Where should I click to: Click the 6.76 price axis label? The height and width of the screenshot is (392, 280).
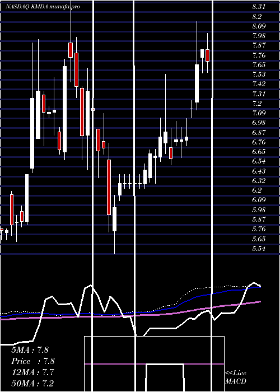pos(259,142)
